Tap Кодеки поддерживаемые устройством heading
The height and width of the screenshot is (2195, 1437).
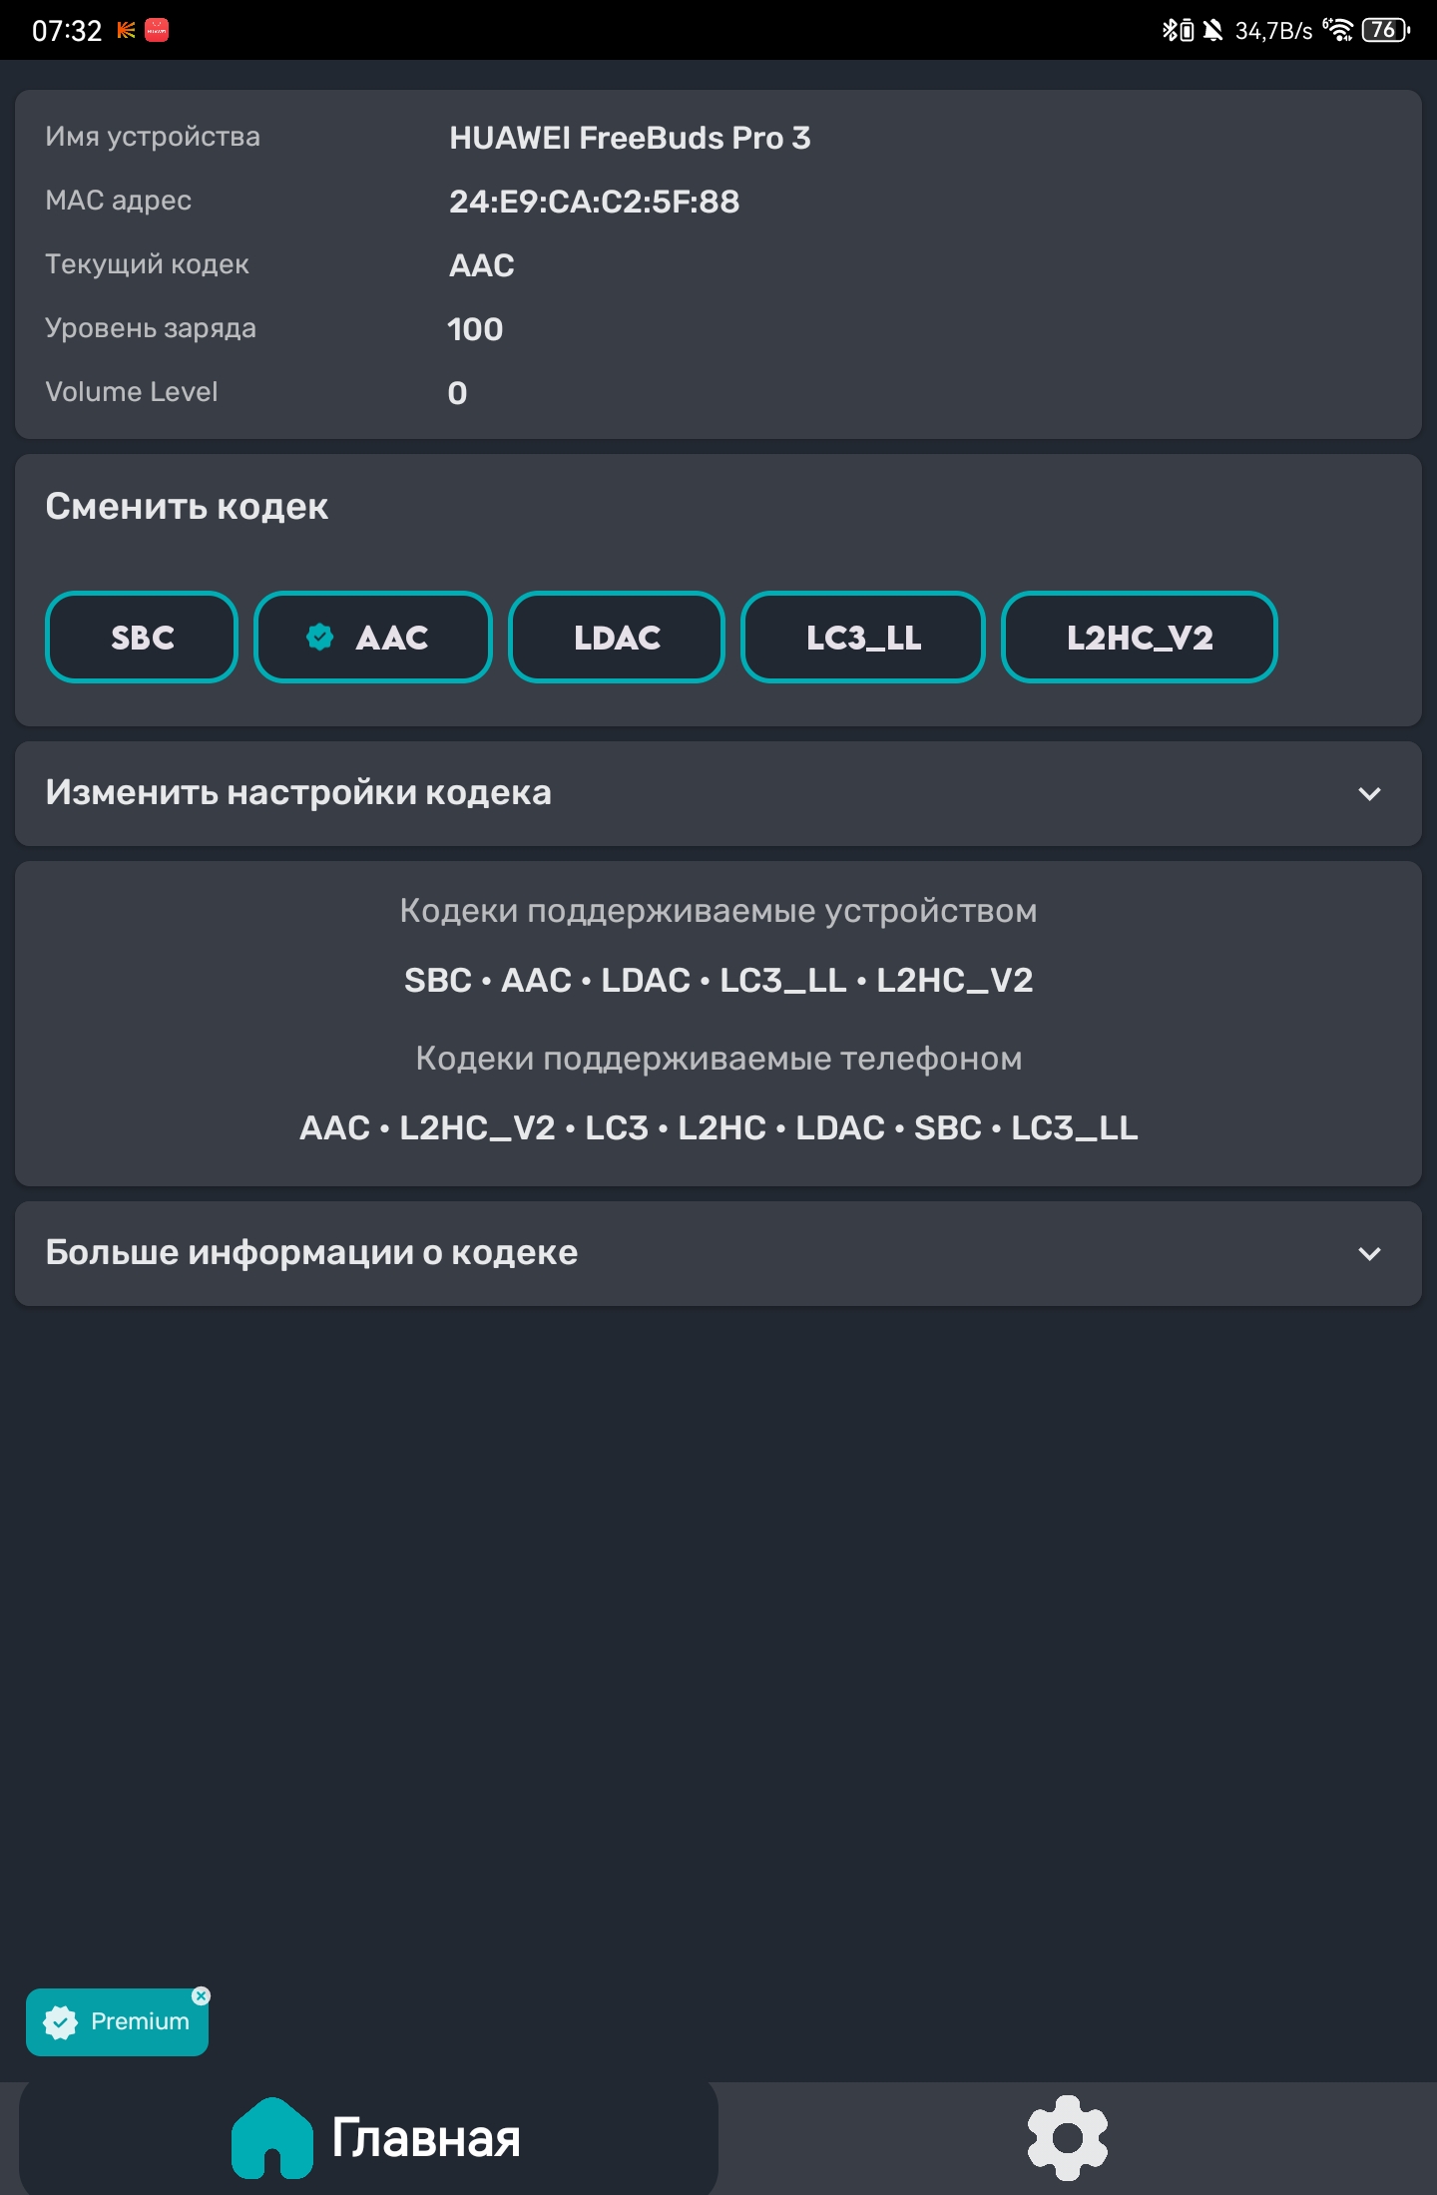pos(718,911)
